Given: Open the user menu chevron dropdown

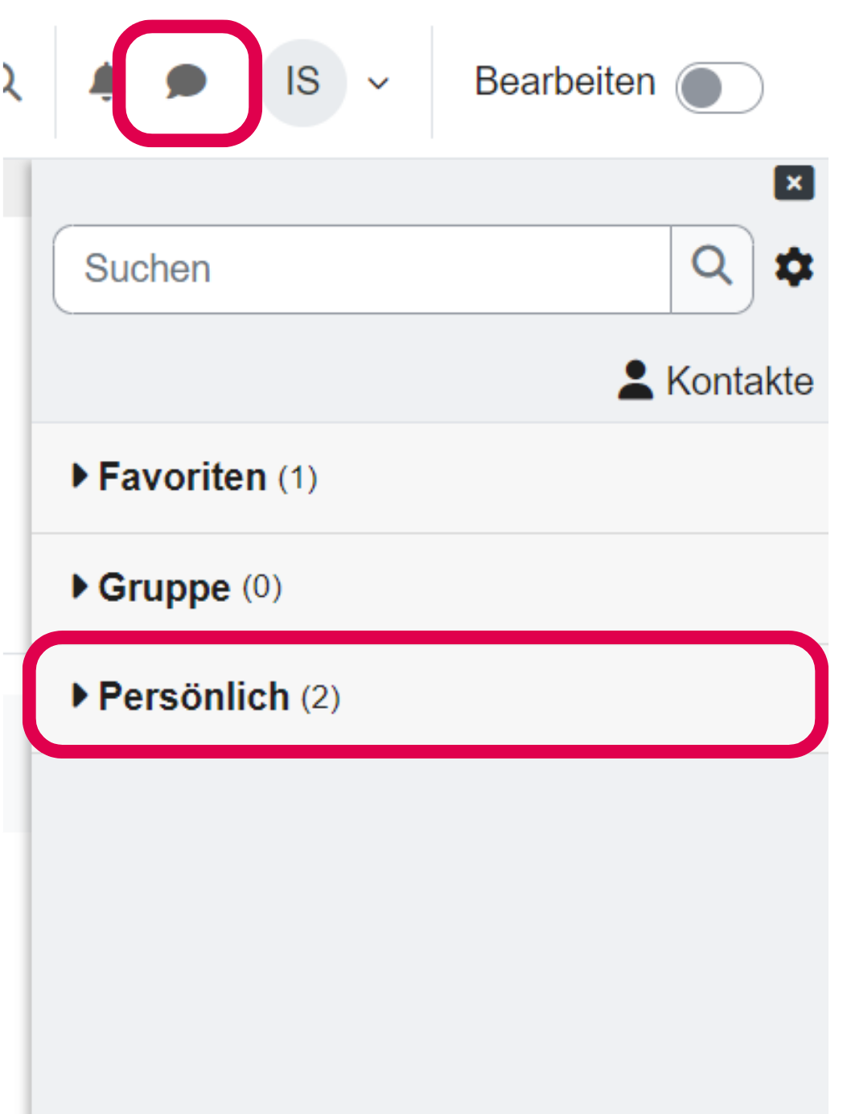Looking at the screenshot, I should [378, 83].
